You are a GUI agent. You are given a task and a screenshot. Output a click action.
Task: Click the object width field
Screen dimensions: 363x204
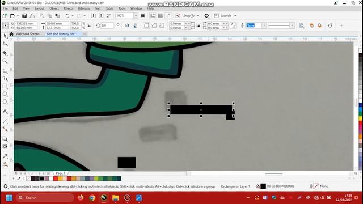pyautogui.click(x=57, y=24)
